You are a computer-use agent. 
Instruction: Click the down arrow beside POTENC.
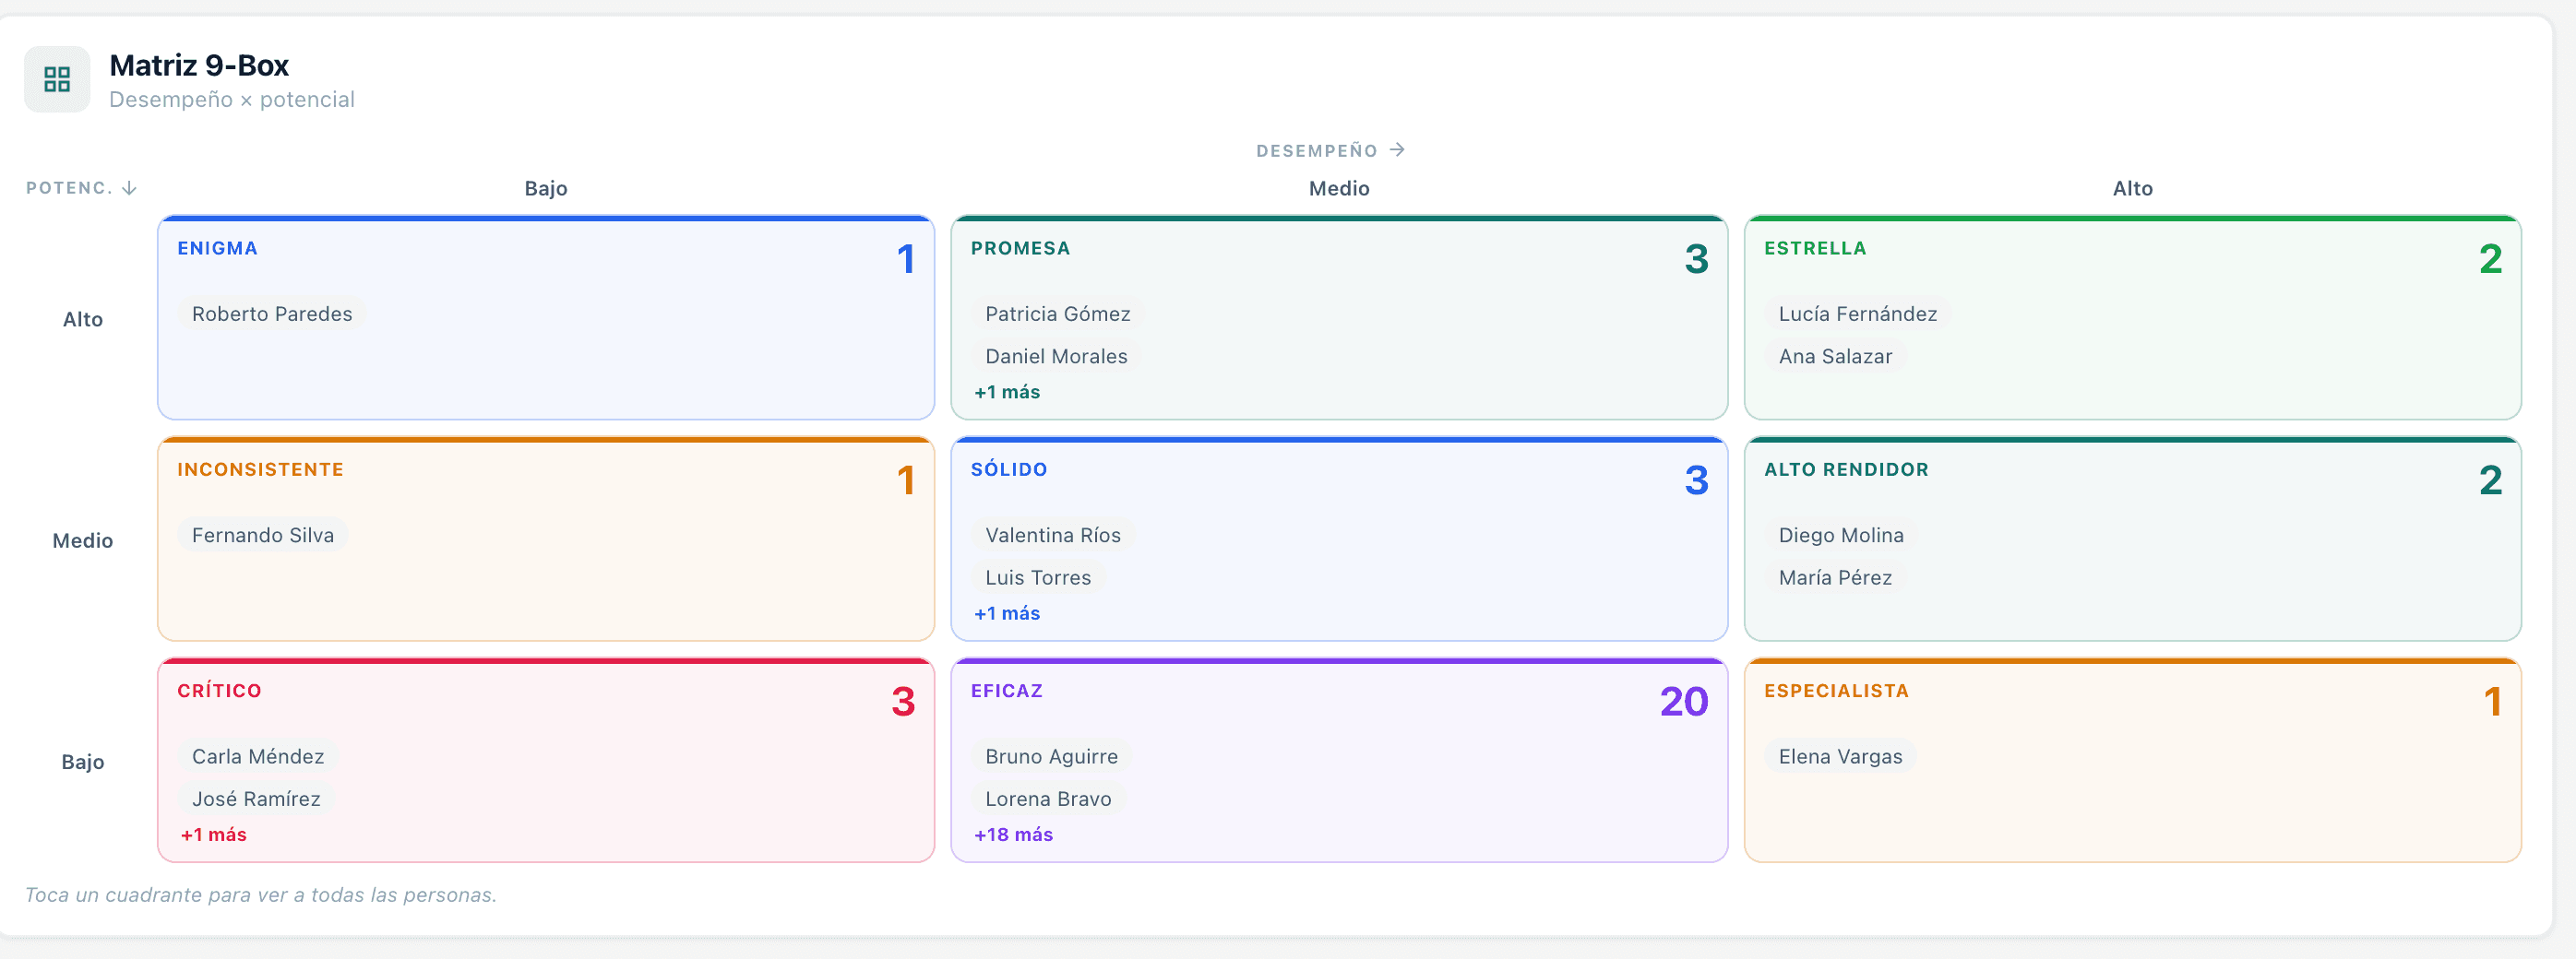129,188
